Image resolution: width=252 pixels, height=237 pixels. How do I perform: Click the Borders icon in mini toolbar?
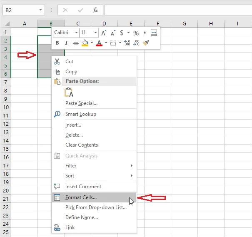pos(113,43)
